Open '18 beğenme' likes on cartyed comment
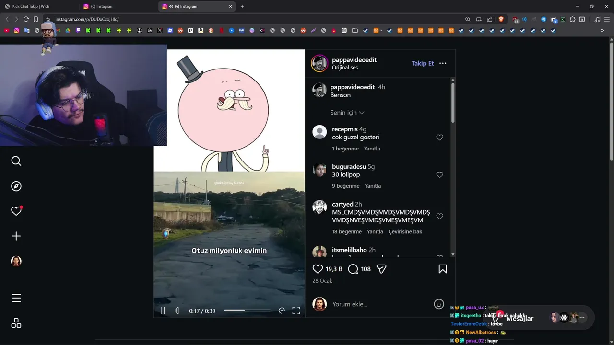Screen dimensions: 614x345 coord(347,231)
